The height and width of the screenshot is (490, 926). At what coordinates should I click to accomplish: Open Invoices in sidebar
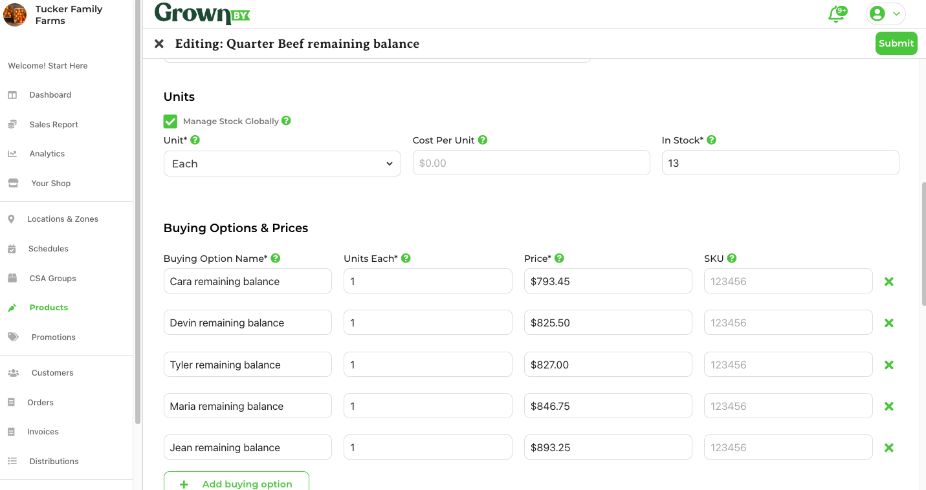tap(43, 431)
